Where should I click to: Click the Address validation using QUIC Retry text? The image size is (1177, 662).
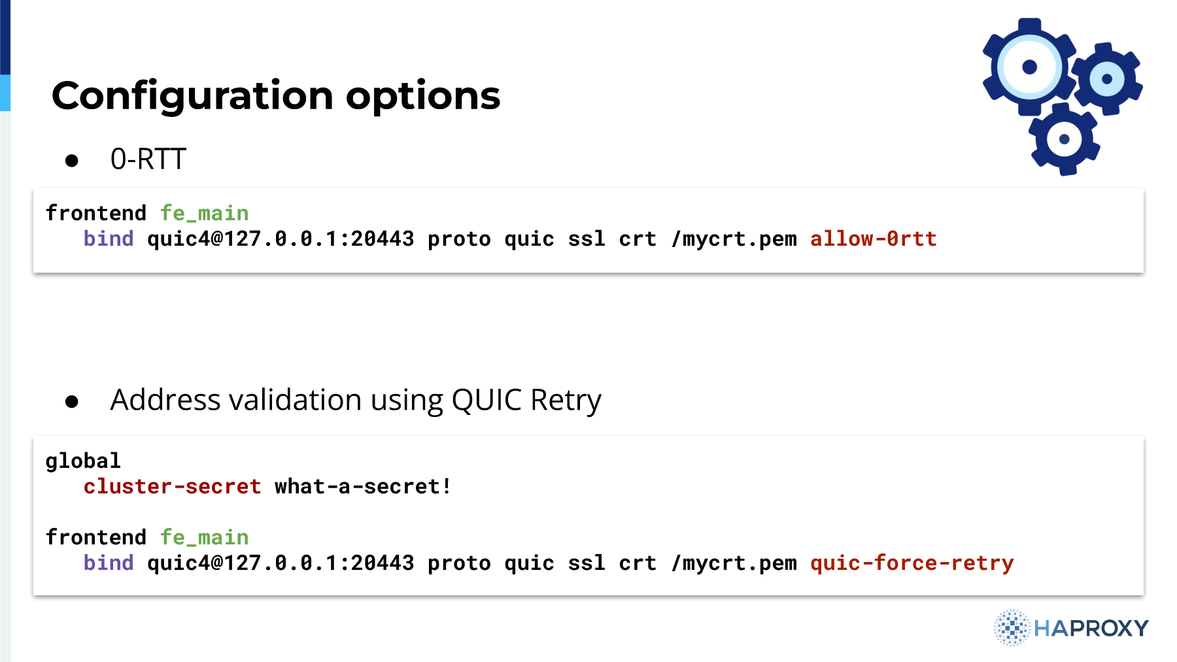[x=356, y=400]
